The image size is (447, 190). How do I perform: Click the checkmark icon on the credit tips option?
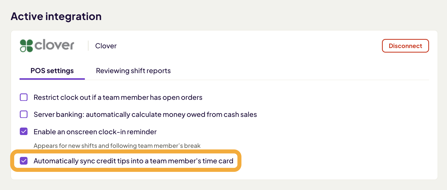24,161
